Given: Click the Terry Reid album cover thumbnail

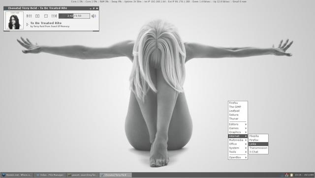Looking at the screenshot, I should (14, 21).
